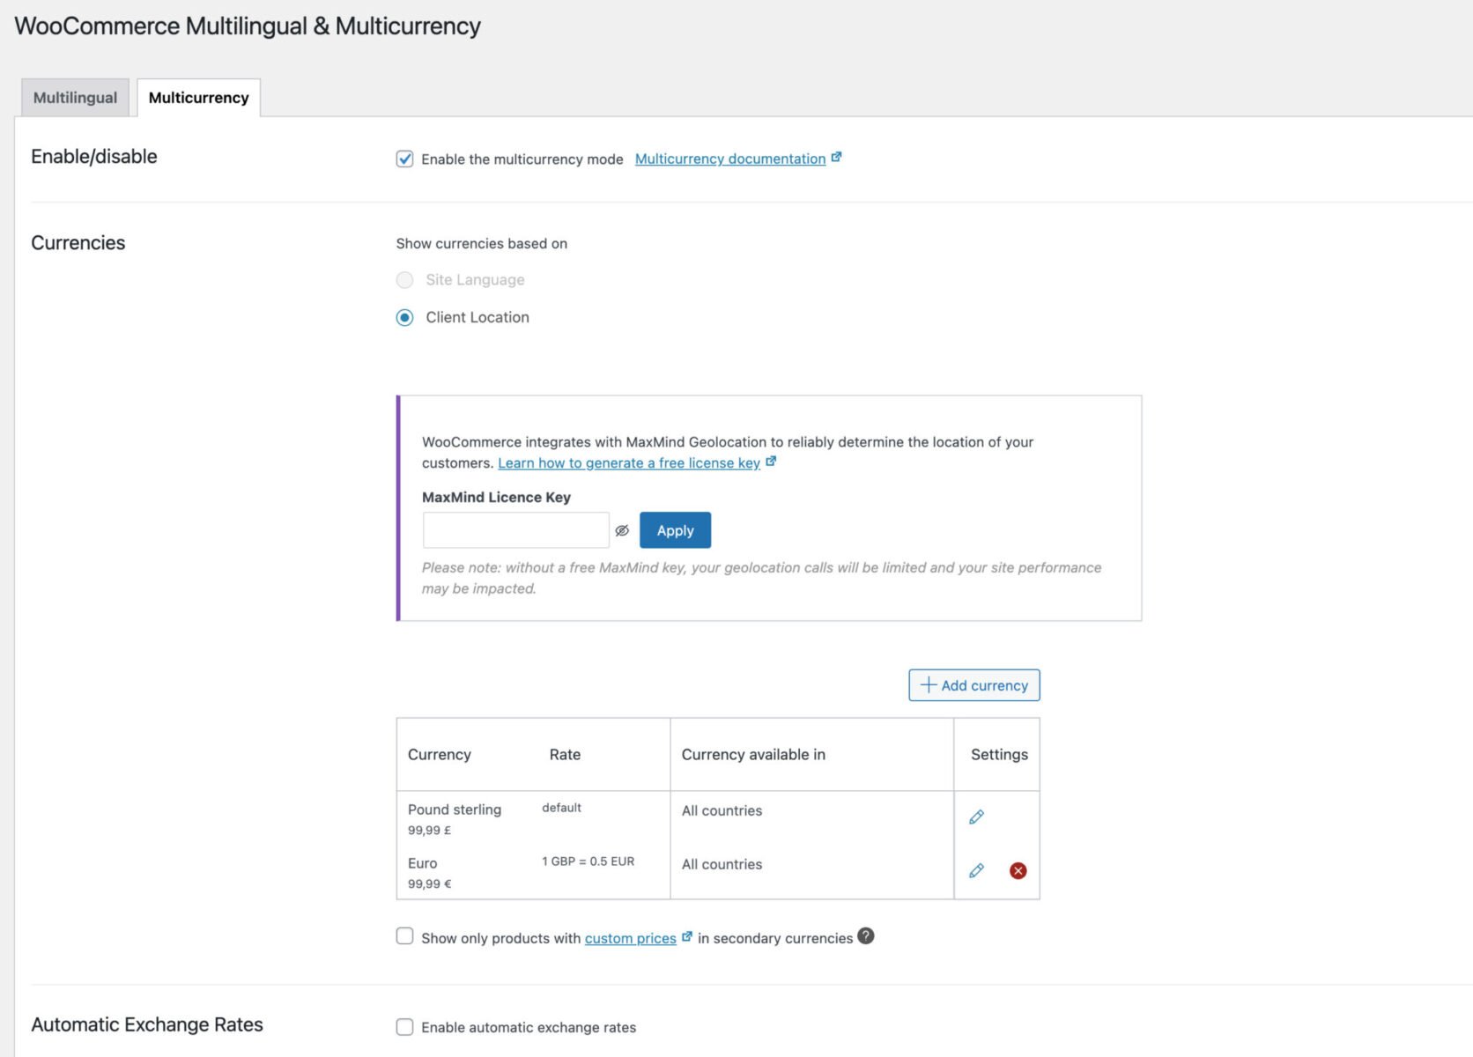Image resolution: width=1473 pixels, height=1057 pixels.
Task: Click external link icon after free license key
Action: tap(771, 462)
